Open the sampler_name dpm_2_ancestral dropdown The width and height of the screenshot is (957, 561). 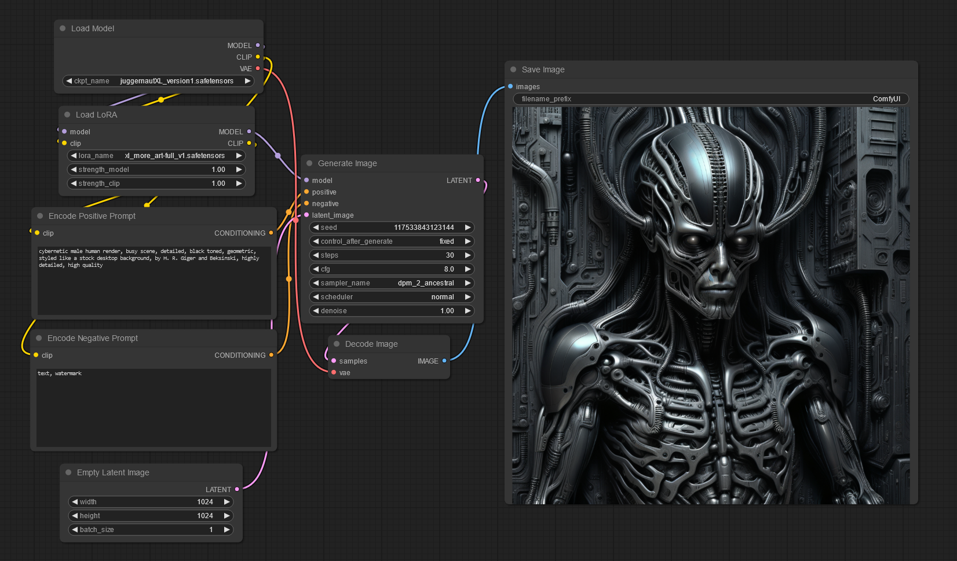tap(392, 283)
